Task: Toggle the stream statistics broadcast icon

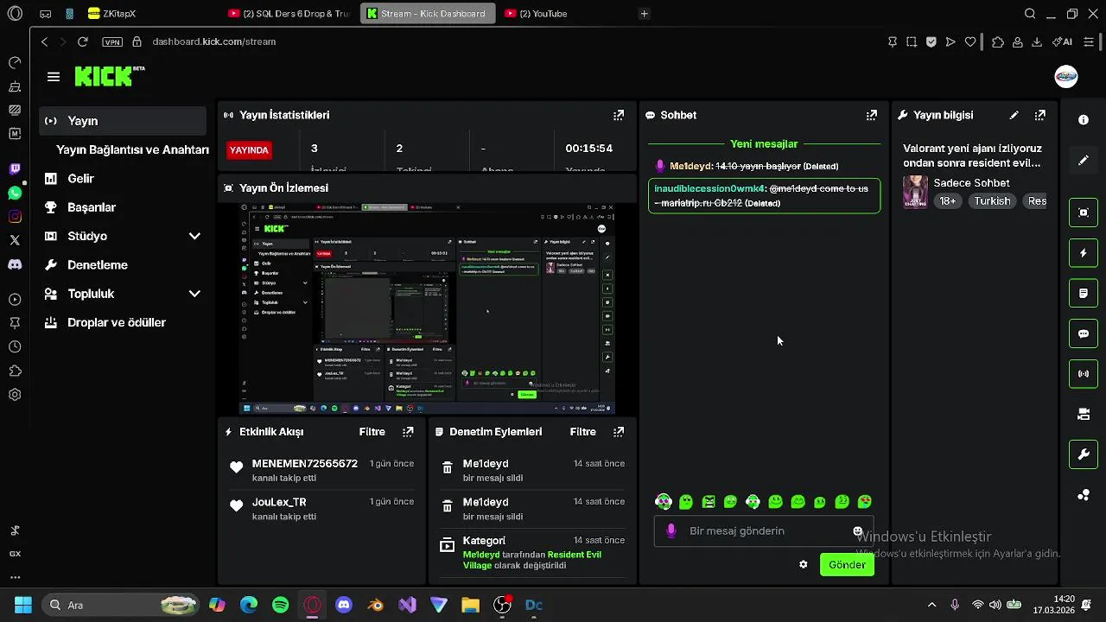Action: 1084,374
